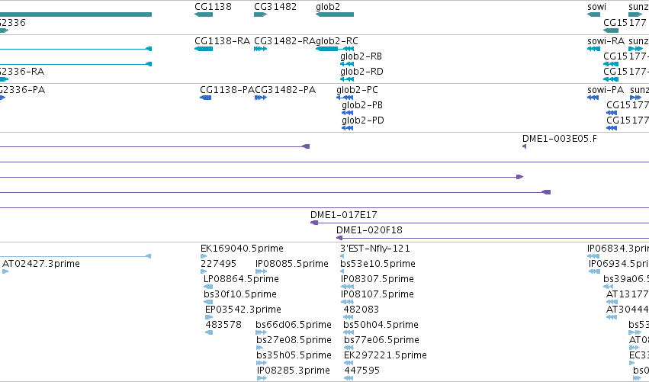Click the CG1138-RA transcript glyph

coord(203,49)
